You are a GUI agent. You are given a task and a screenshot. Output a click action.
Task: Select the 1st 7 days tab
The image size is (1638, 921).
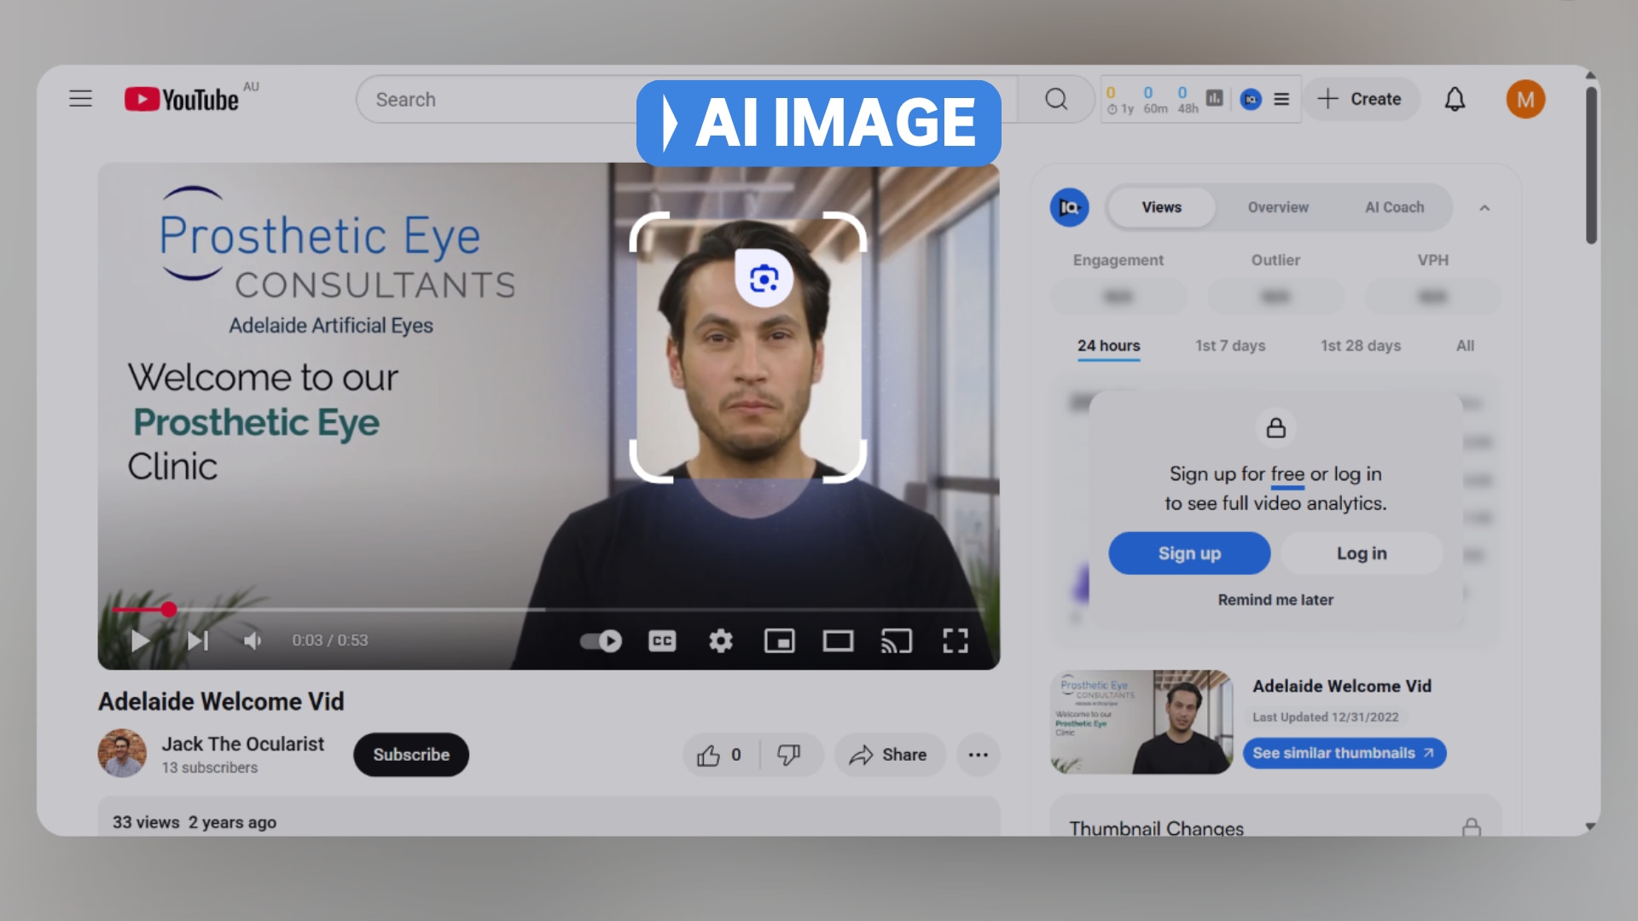(1229, 345)
